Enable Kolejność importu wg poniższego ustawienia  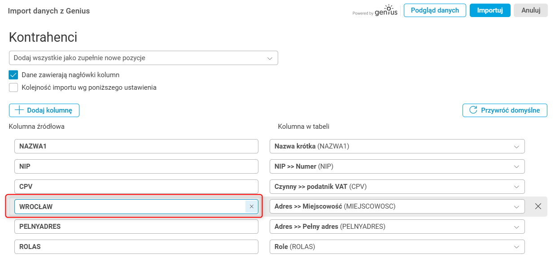pos(13,87)
